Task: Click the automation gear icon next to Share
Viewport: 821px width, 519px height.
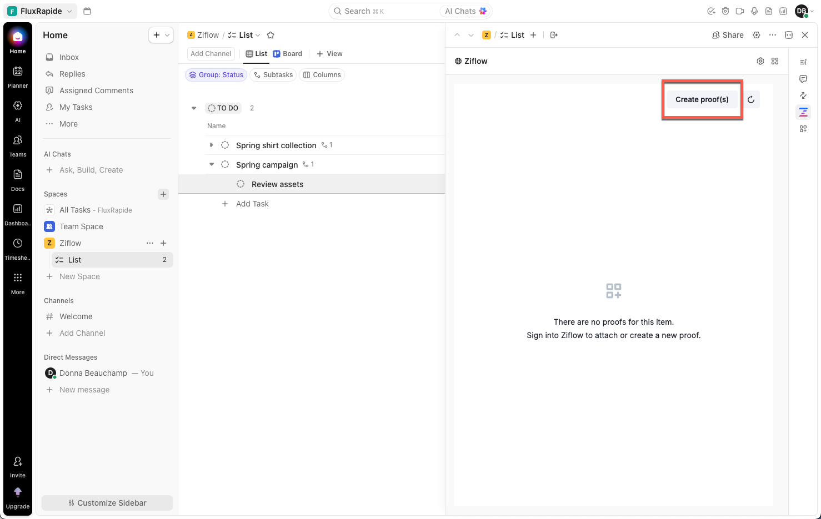Action: (757, 35)
